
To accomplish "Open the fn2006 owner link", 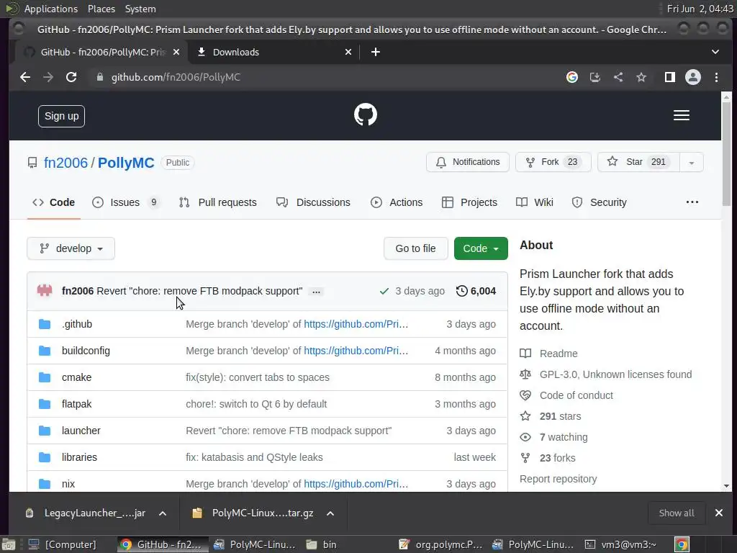I will [65, 163].
